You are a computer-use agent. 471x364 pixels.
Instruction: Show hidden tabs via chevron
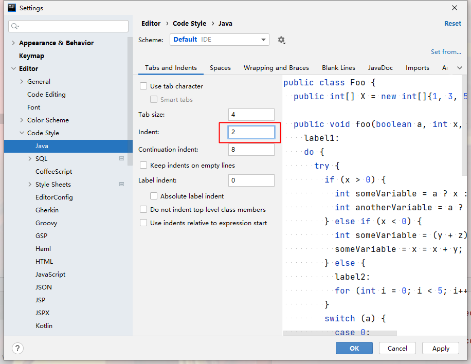click(460, 68)
